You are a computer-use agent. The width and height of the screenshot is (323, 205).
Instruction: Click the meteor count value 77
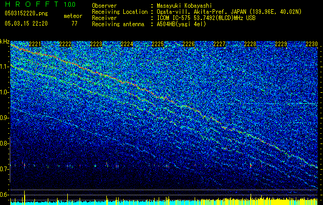(74, 24)
